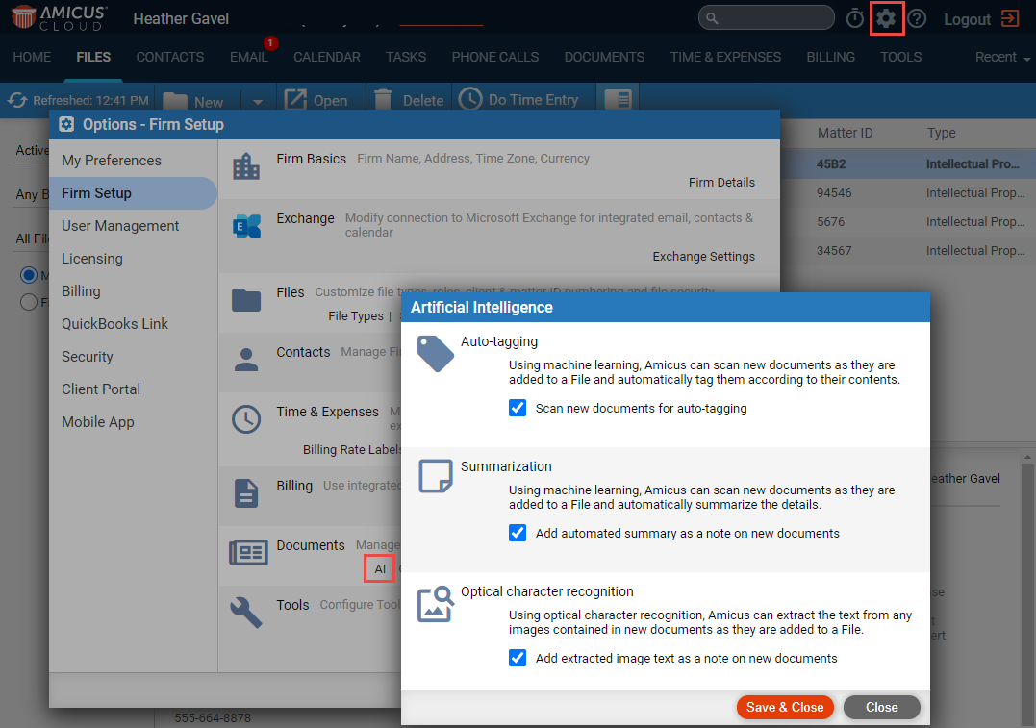The height and width of the screenshot is (728, 1036).
Task: Click the Exchange icon
Action: [x=246, y=226]
